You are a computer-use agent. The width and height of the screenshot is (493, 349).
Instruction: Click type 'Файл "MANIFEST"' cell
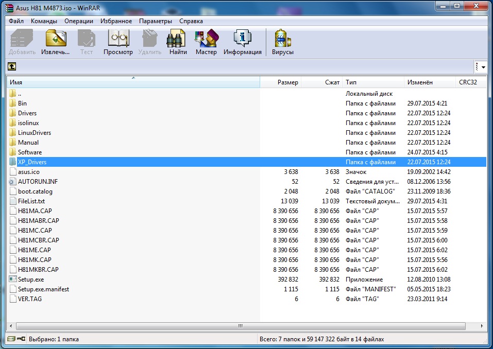click(x=371, y=289)
